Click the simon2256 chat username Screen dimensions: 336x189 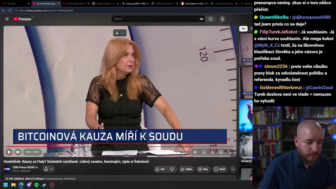click(276, 66)
